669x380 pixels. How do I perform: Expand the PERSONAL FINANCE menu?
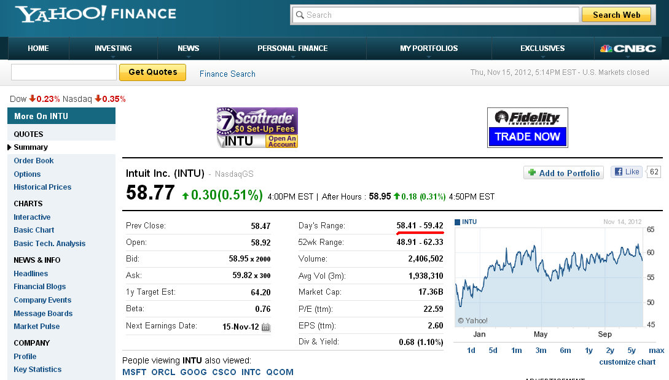tap(292, 48)
